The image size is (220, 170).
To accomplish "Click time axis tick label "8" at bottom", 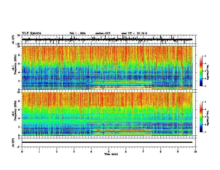I will point(161,152).
